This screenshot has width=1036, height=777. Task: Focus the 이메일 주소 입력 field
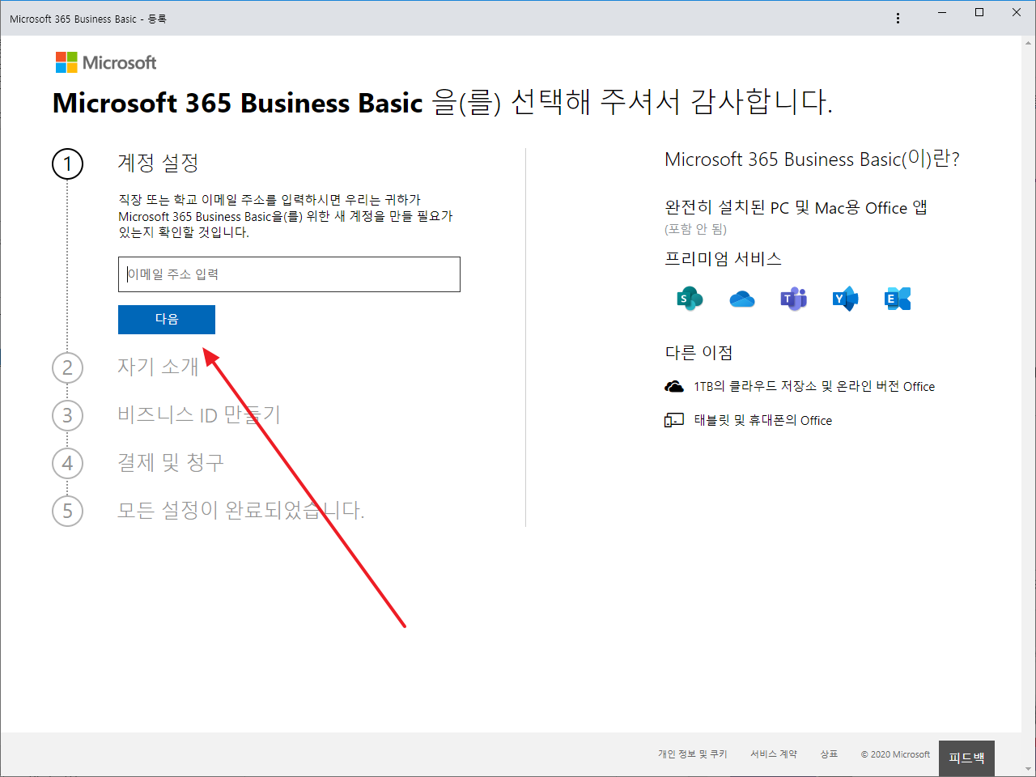tap(289, 274)
